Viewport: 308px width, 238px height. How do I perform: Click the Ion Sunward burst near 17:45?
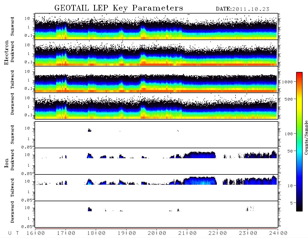pos(90,130)
